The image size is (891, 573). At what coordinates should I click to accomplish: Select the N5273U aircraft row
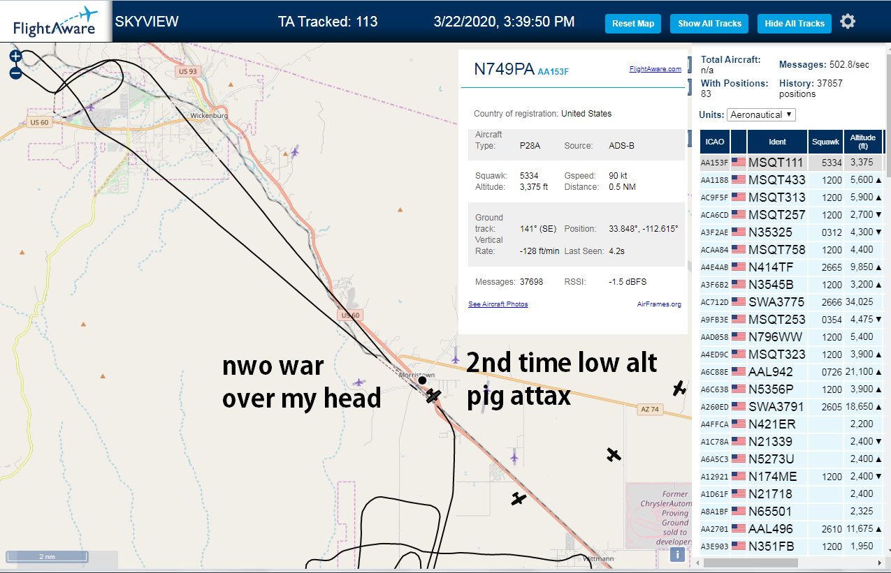(x=791, y=459)
